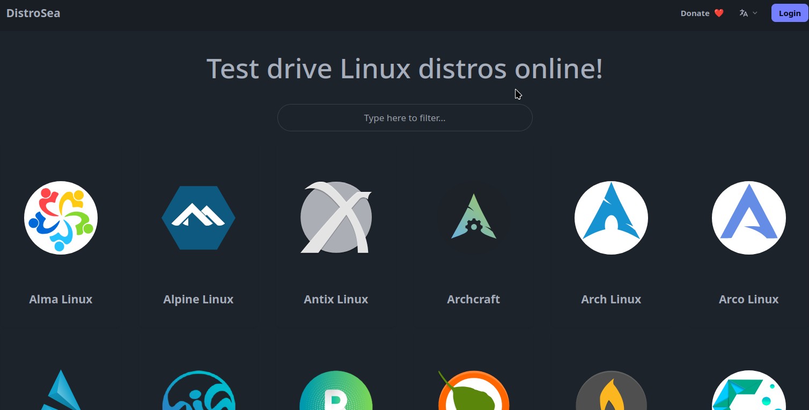809x410 pixels.
Task: Select the Alpine Linux hexagon logo
Action: click(198, 218)
